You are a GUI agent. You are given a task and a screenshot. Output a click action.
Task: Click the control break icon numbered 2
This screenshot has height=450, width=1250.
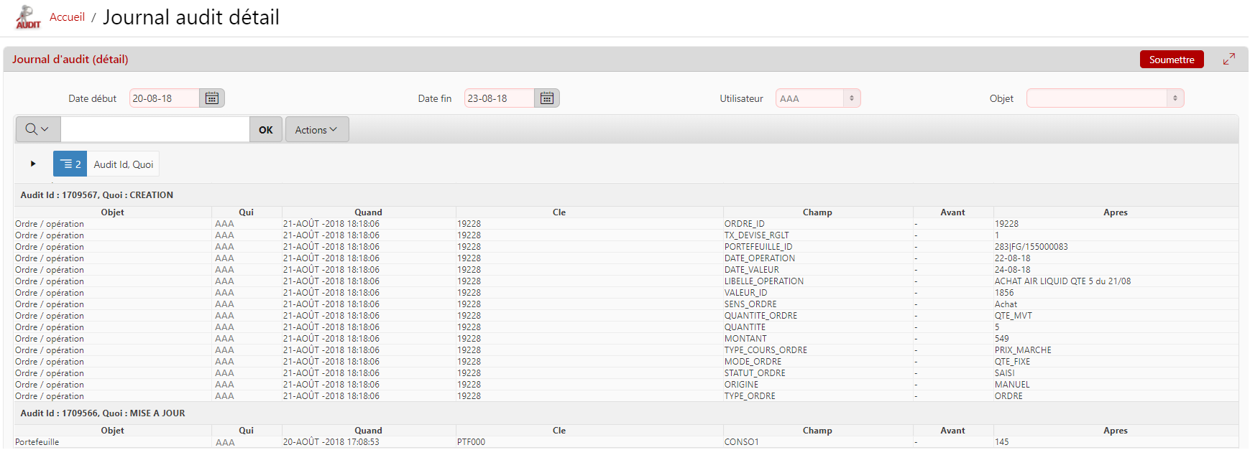[x=70, y=164]
